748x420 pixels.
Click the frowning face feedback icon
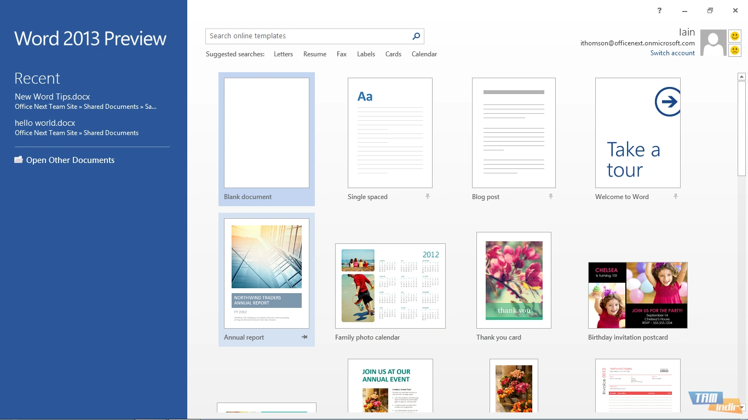(x=734, y=50)
